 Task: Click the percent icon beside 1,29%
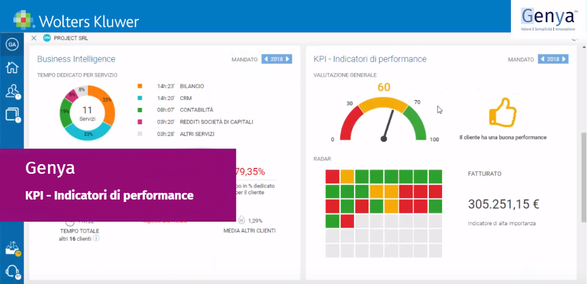241,220
